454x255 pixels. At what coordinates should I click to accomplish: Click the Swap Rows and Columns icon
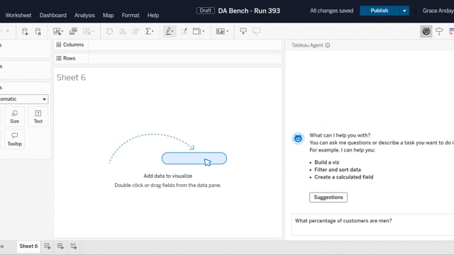[x=109, y=31]
